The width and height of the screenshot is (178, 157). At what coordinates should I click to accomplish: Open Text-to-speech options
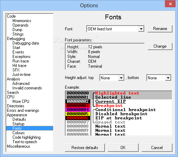[x=25, y=142]
